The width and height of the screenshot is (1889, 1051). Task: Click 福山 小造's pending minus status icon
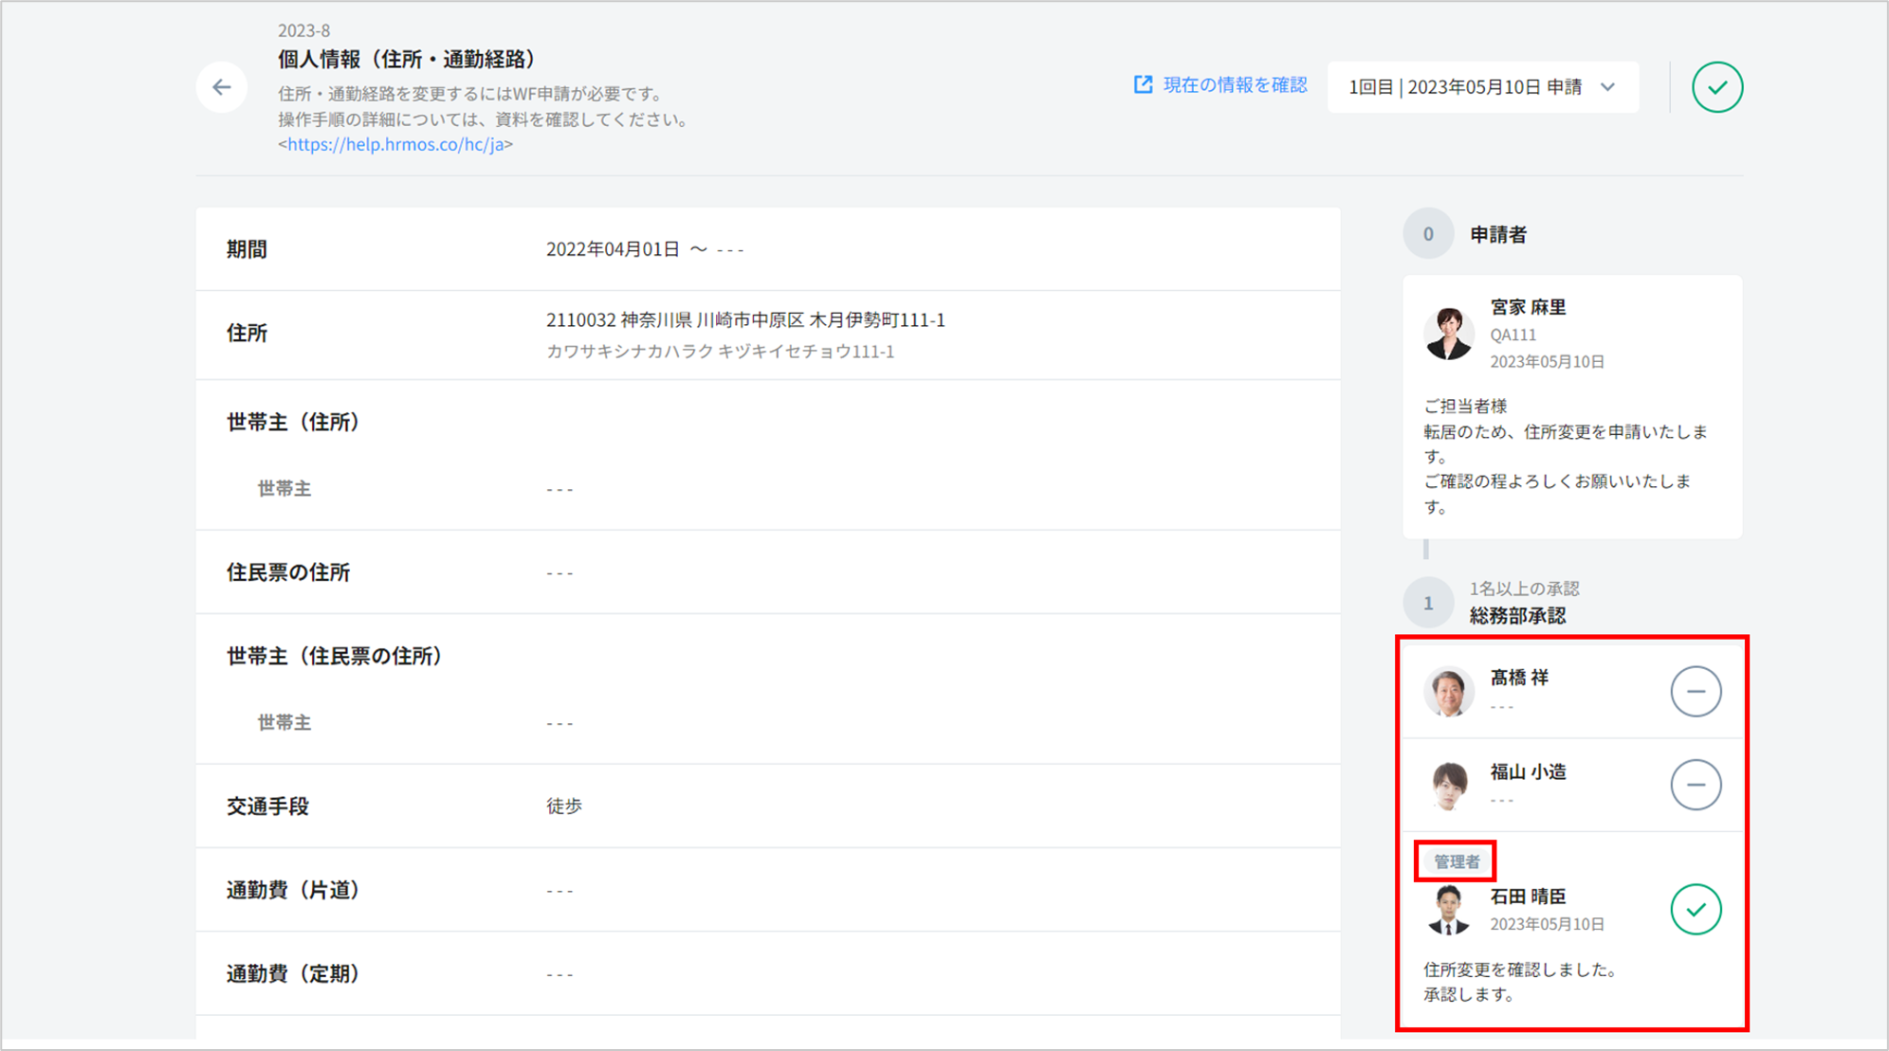(1695, 785)
